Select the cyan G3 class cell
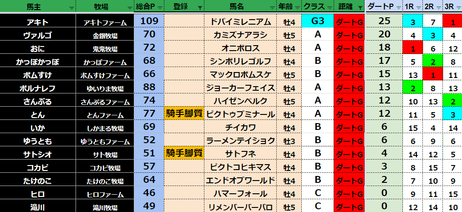This screenshot has height=212, width=462. click(318, 21)
